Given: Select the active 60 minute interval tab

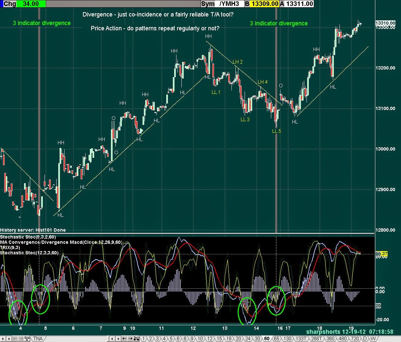Looking at the screenshot, I should (267, 339).
